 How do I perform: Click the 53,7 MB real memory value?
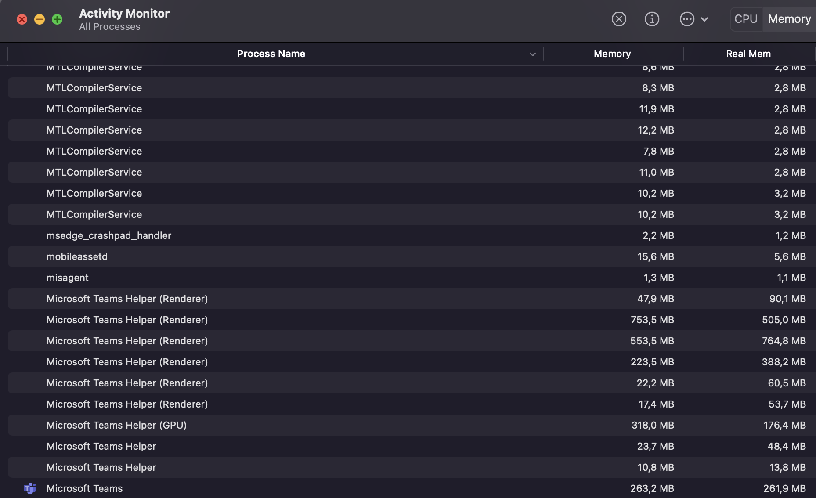[x=787, y=404]
